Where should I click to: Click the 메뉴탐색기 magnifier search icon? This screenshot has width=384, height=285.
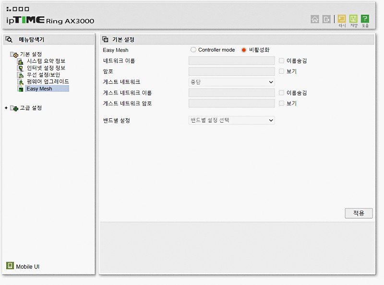[x=9, y=40]
